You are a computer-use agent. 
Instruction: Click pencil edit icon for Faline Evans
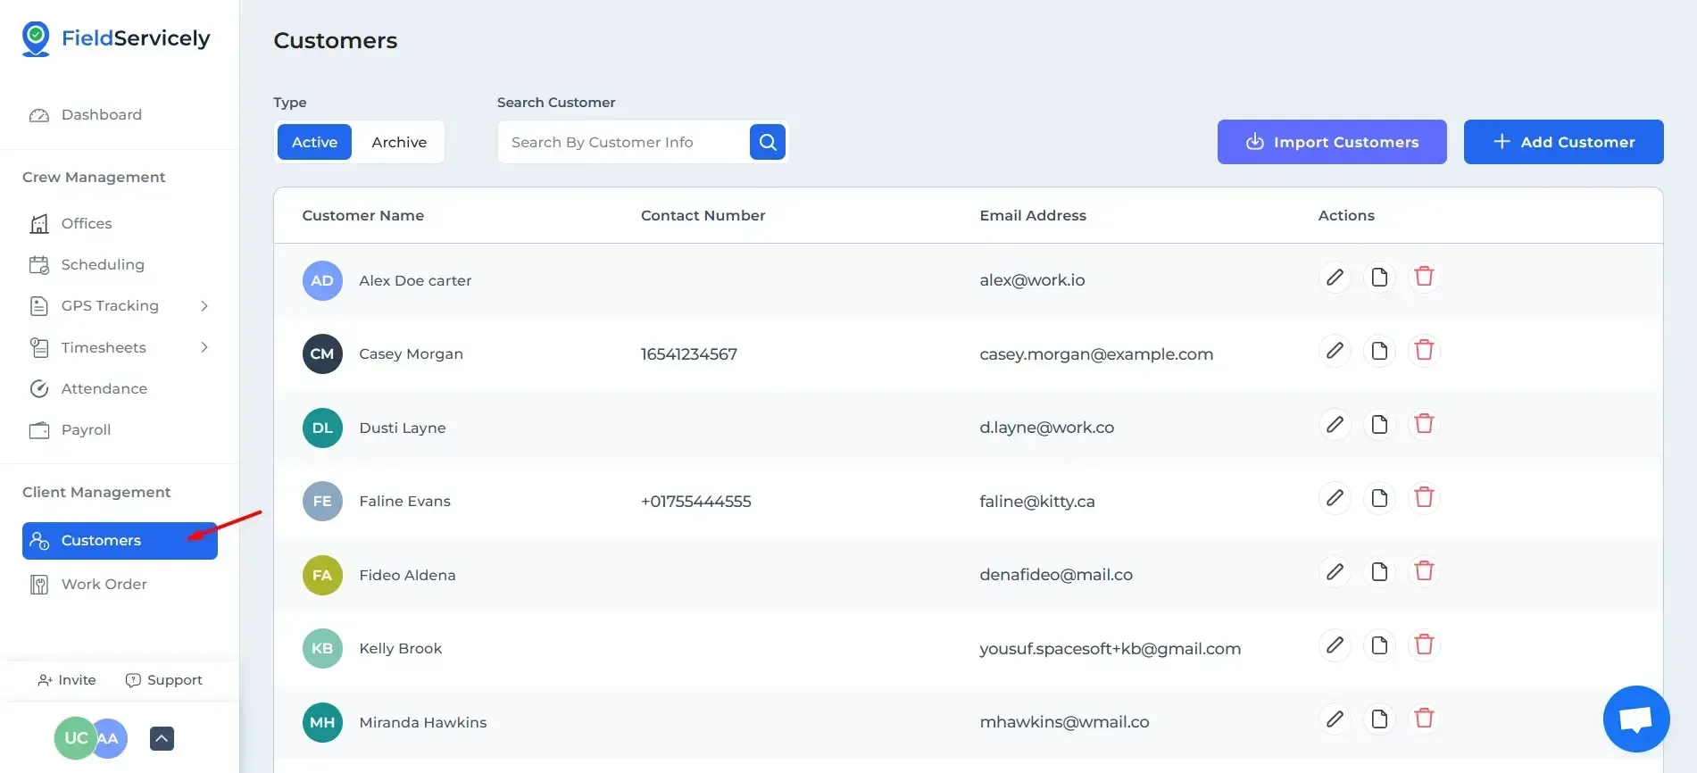(1335, 498)
